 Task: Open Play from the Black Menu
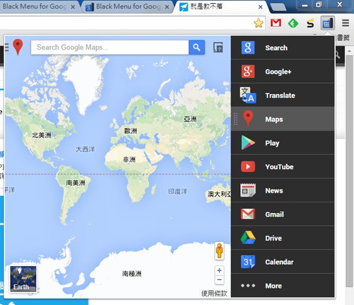(283, 143)
